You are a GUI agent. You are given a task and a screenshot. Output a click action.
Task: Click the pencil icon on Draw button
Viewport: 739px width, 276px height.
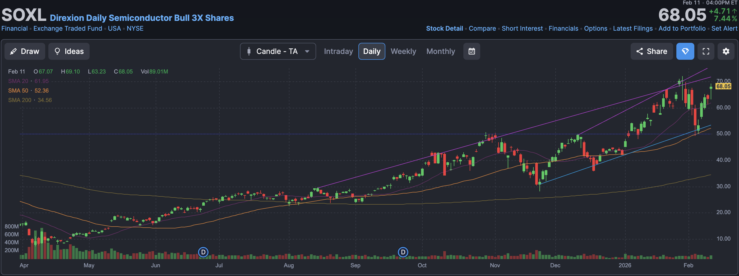[x=13, y=51]
